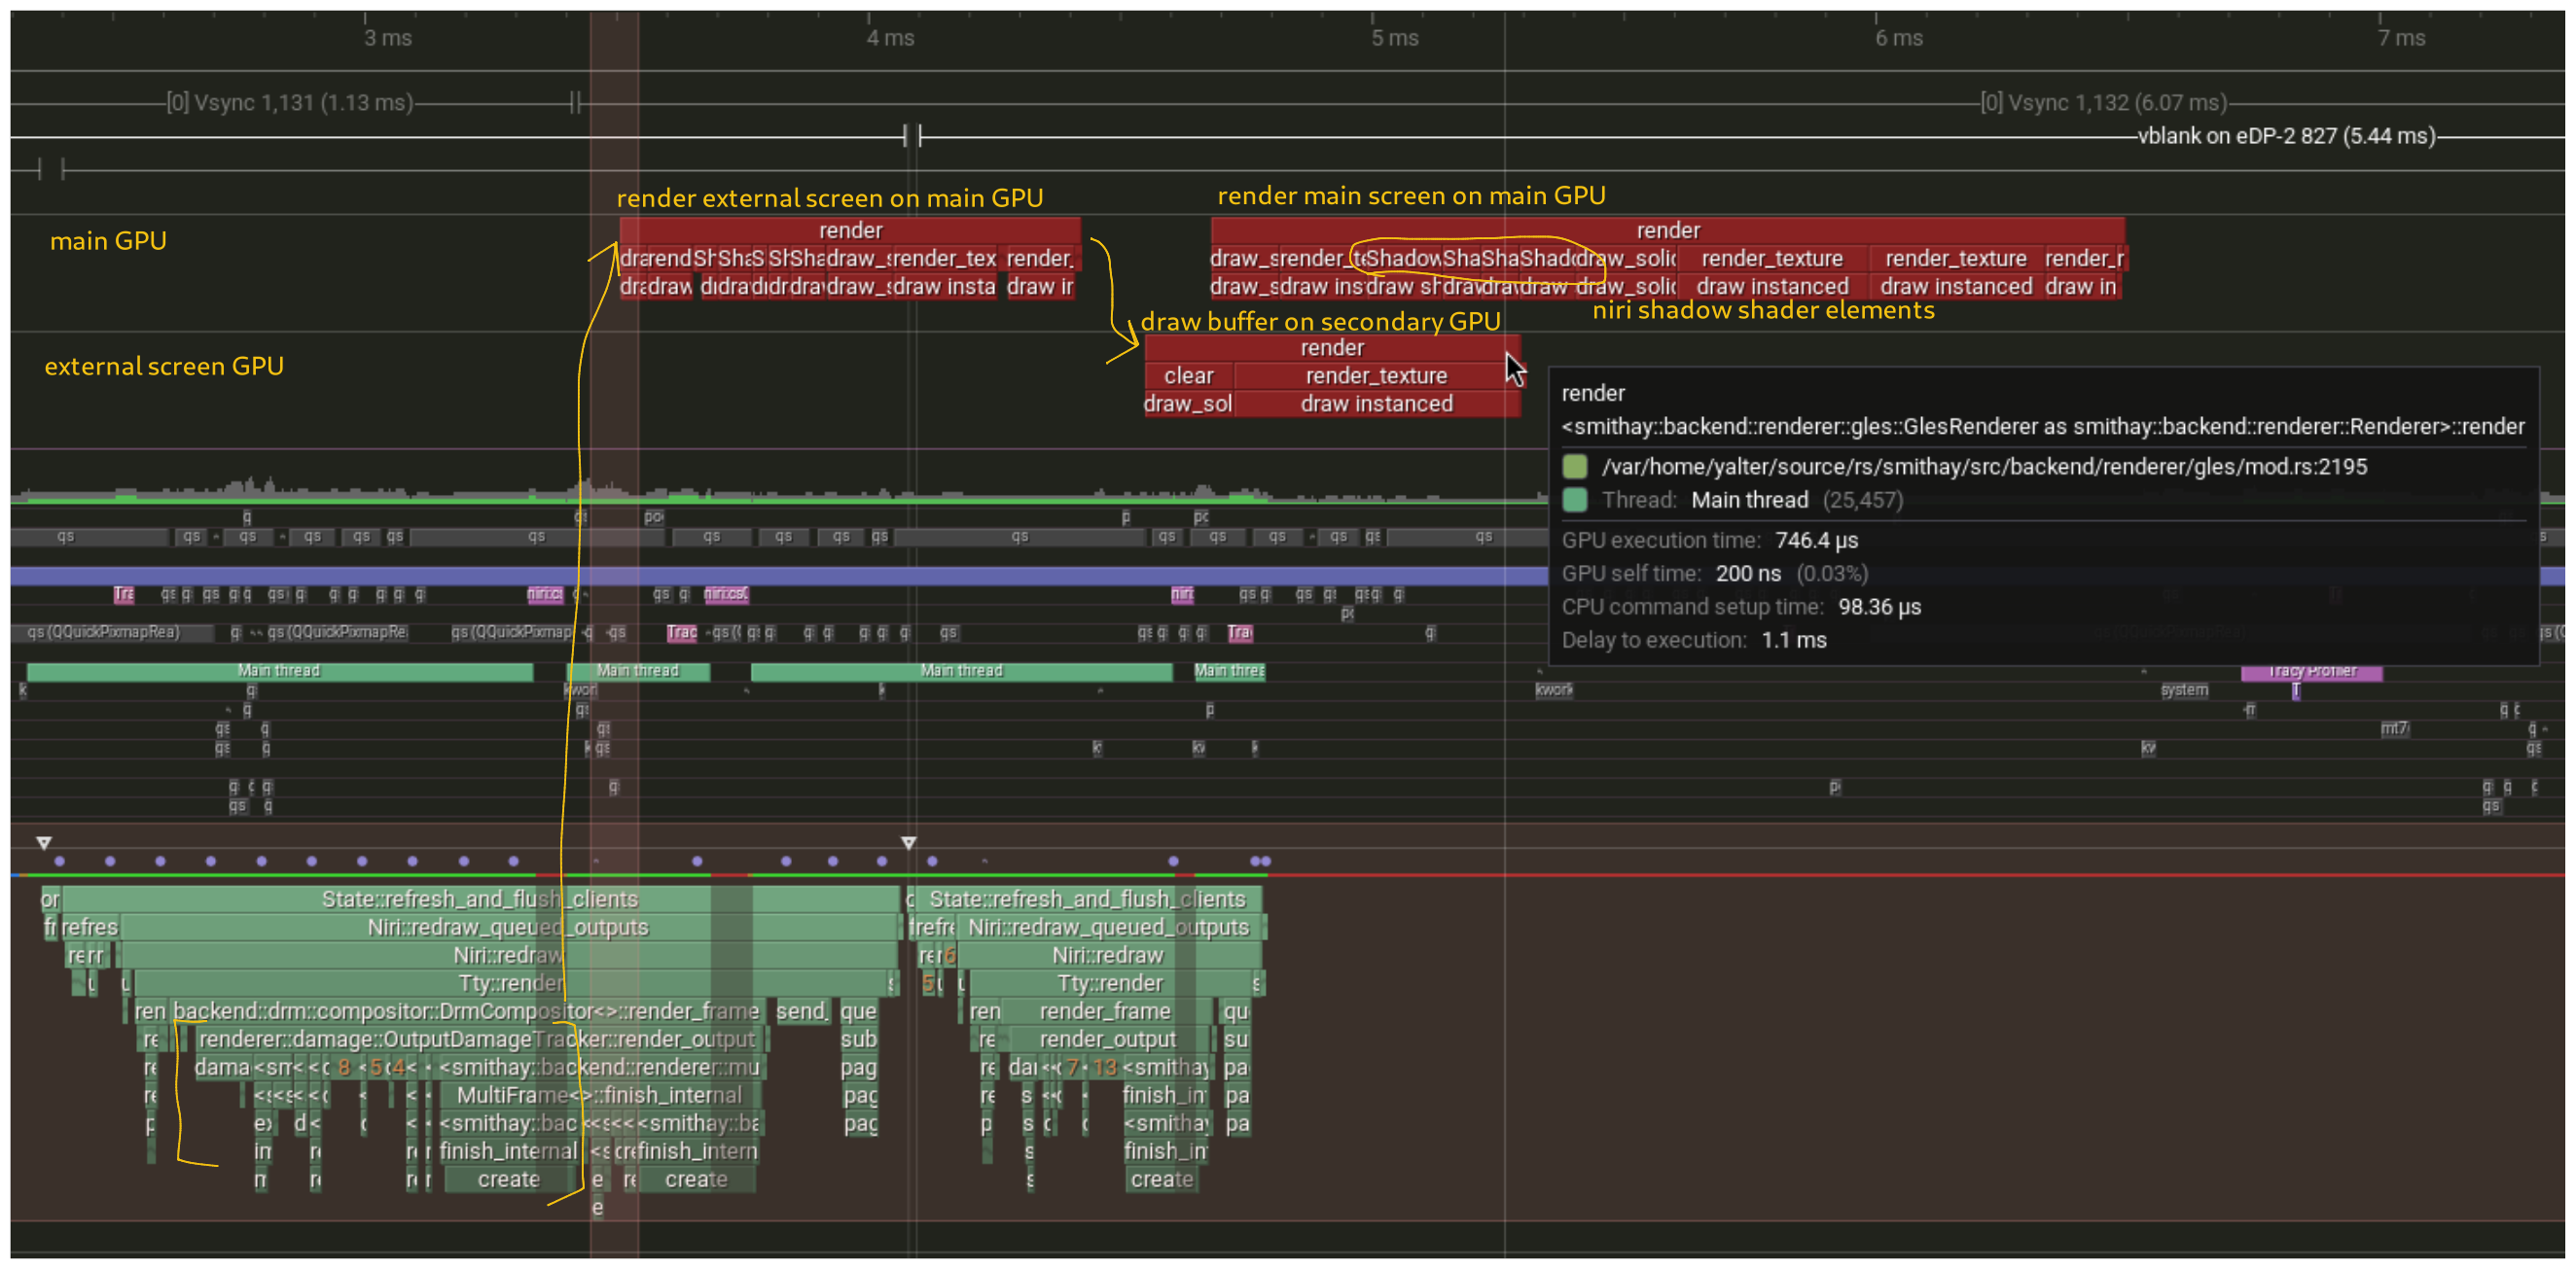Click the Vsync 1,131 (1.13 ms) frame label
The height and width of the screenshot is (1269, 2576).
290,103
